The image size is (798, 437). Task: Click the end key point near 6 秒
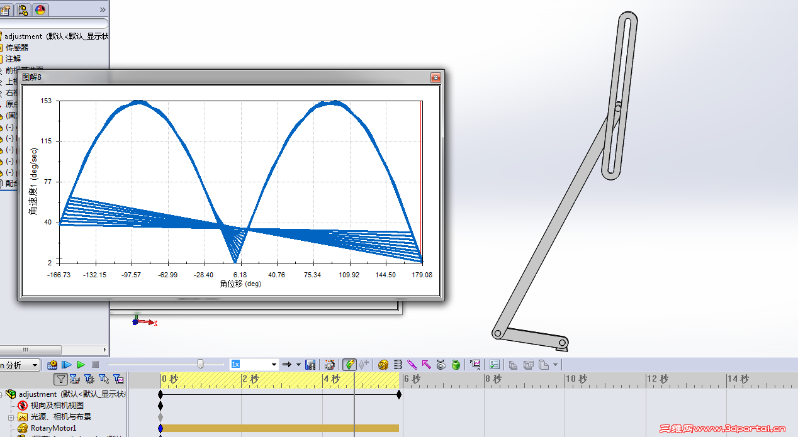(399, 394)
